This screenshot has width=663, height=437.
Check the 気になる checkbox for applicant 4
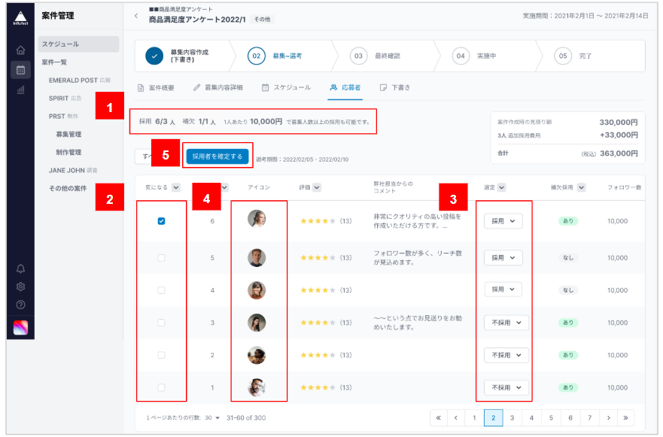coord(161,290)
